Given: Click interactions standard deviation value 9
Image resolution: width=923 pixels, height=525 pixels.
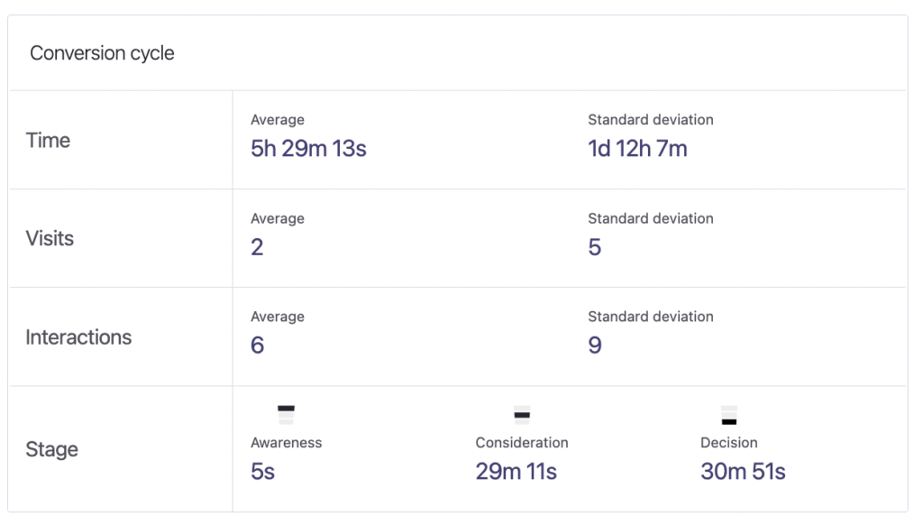Looking at the screenshot, I should click(594, 345).
